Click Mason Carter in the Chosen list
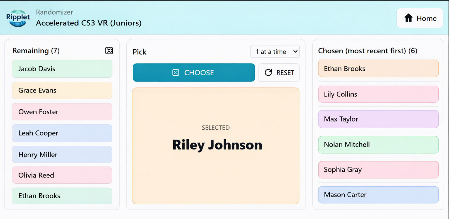This screenshot has height=219, width=449. pyautogui.click(x=378, y=195)
